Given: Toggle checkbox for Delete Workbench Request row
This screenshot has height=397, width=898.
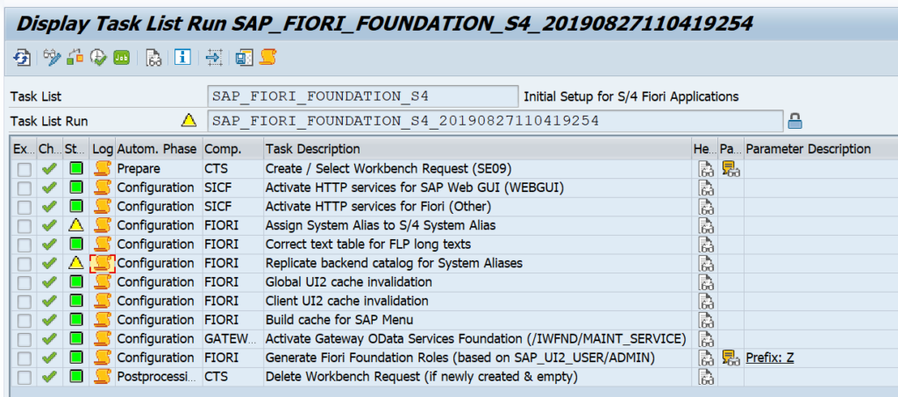Looking at the screenshot, I should coord(24,377).
